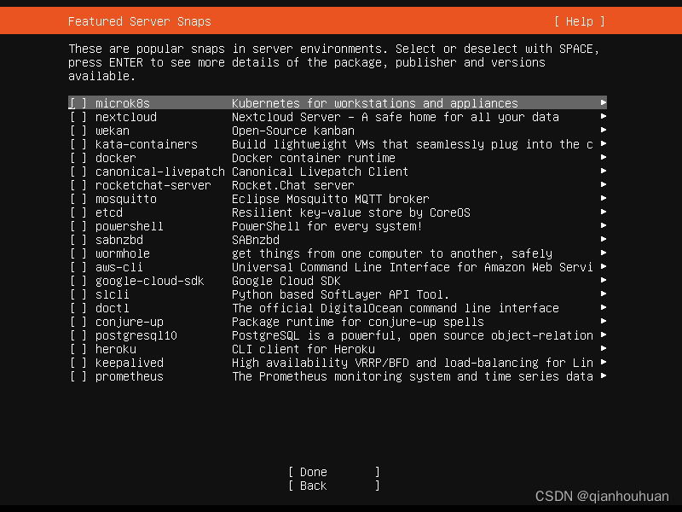
Task: Open details arrow for aws-cli
Action: coord(604,266)
